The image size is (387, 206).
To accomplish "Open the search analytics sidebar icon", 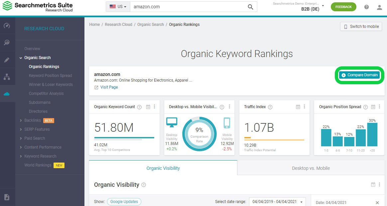I will click(x=7, y=42).
